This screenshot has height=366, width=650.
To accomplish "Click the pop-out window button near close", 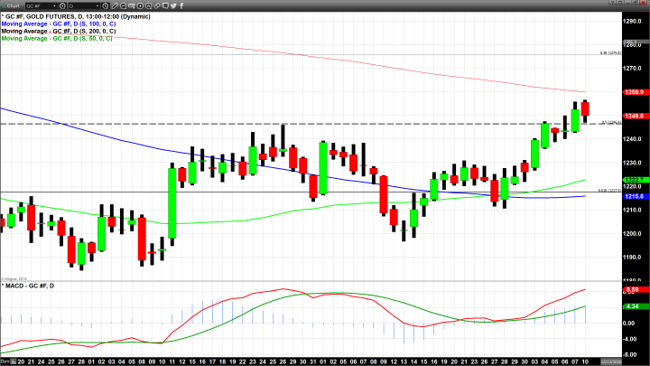I will pyautogui.click(x=635, y=3).
